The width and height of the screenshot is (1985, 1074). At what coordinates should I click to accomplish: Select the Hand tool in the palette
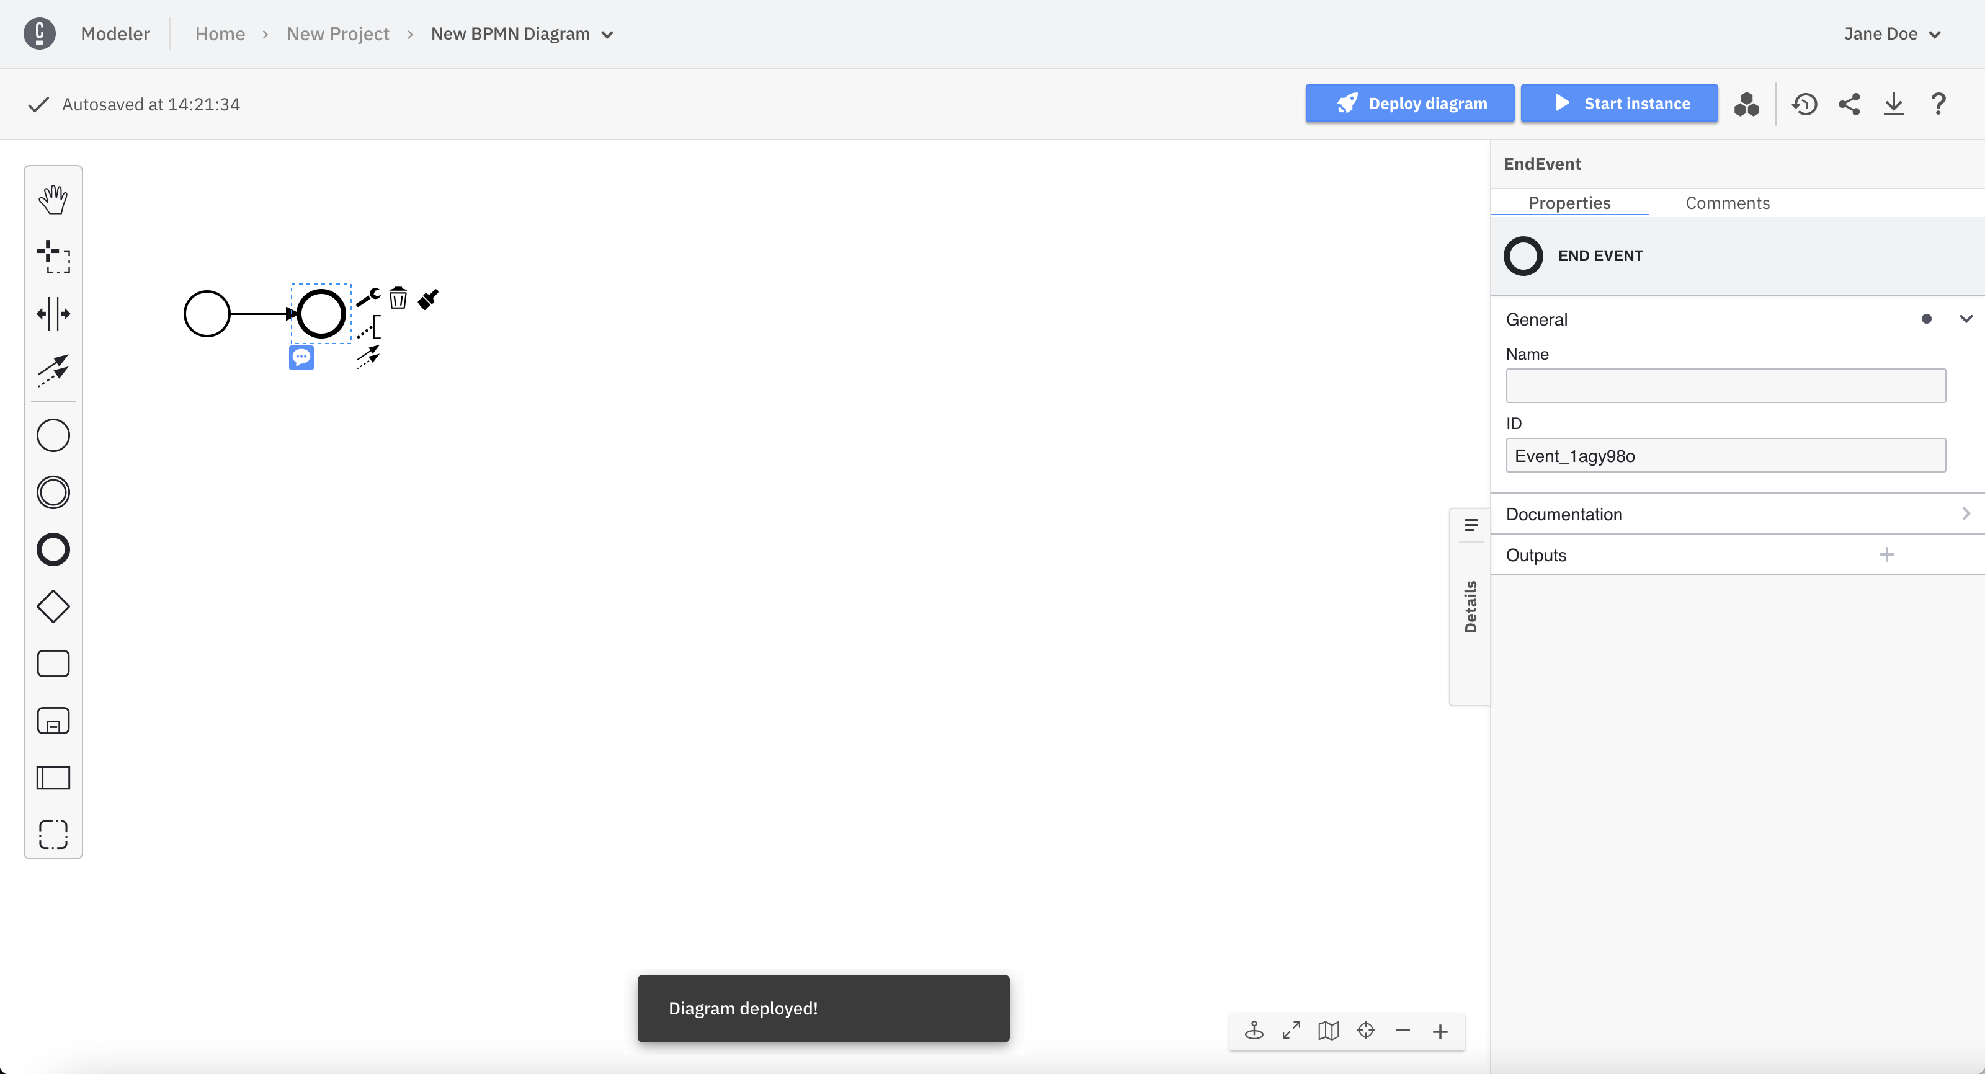point(53,198)
